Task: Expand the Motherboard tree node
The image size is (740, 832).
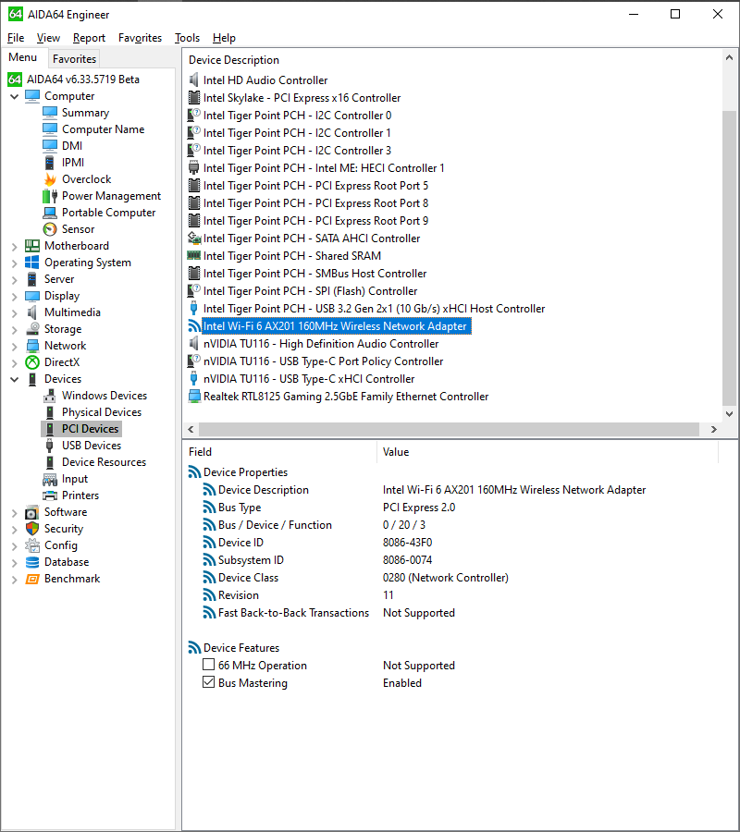Action: click(14, 246)
